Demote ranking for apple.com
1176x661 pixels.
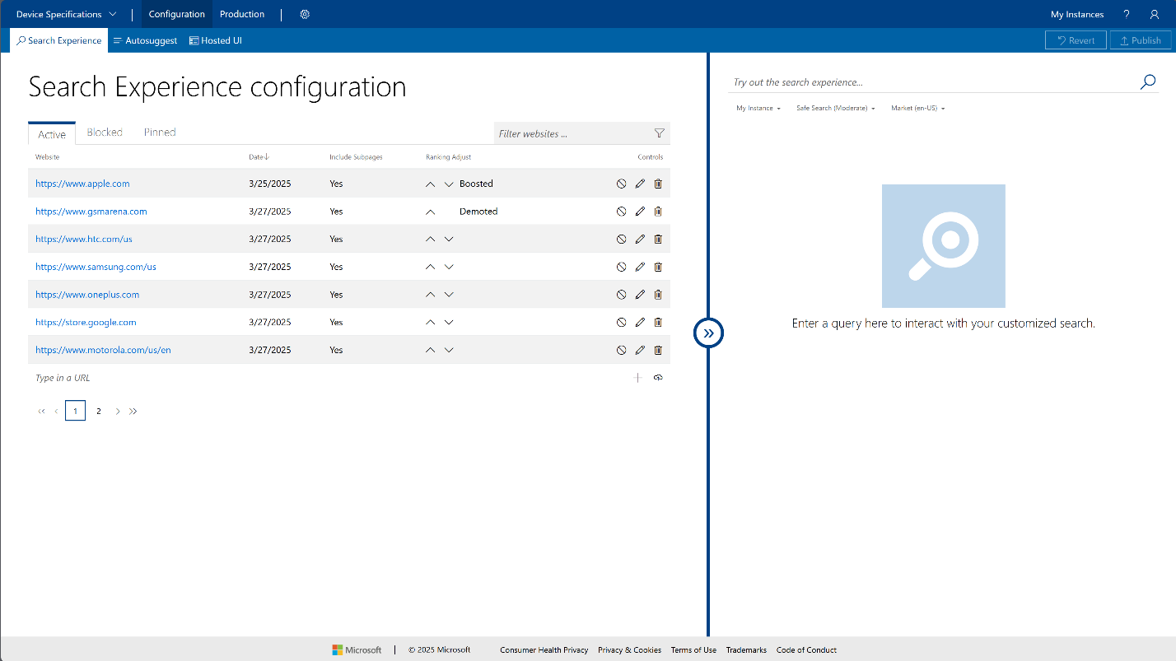[x=449, y=184]
